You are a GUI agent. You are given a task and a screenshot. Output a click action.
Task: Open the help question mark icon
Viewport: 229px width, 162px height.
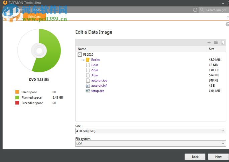[x=227, y=24]
